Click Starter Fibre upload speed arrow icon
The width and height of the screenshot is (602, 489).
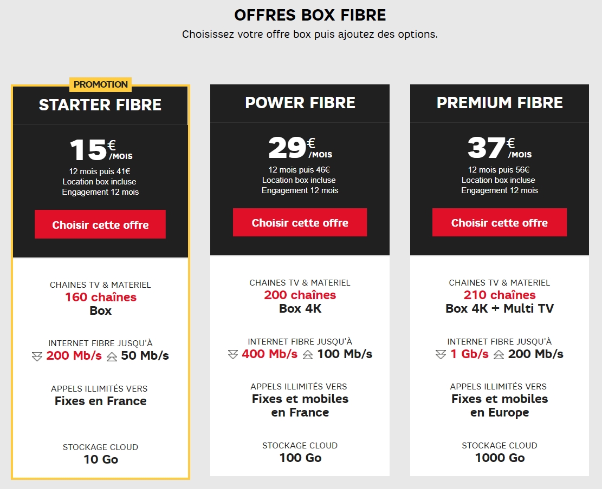tap(112, 357)
